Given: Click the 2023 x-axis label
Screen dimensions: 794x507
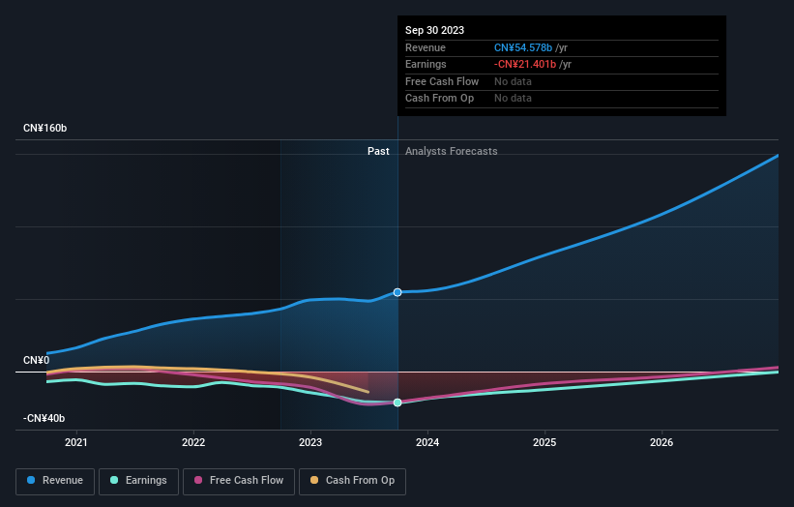Looking at the screenshot, I should (310, 442).
